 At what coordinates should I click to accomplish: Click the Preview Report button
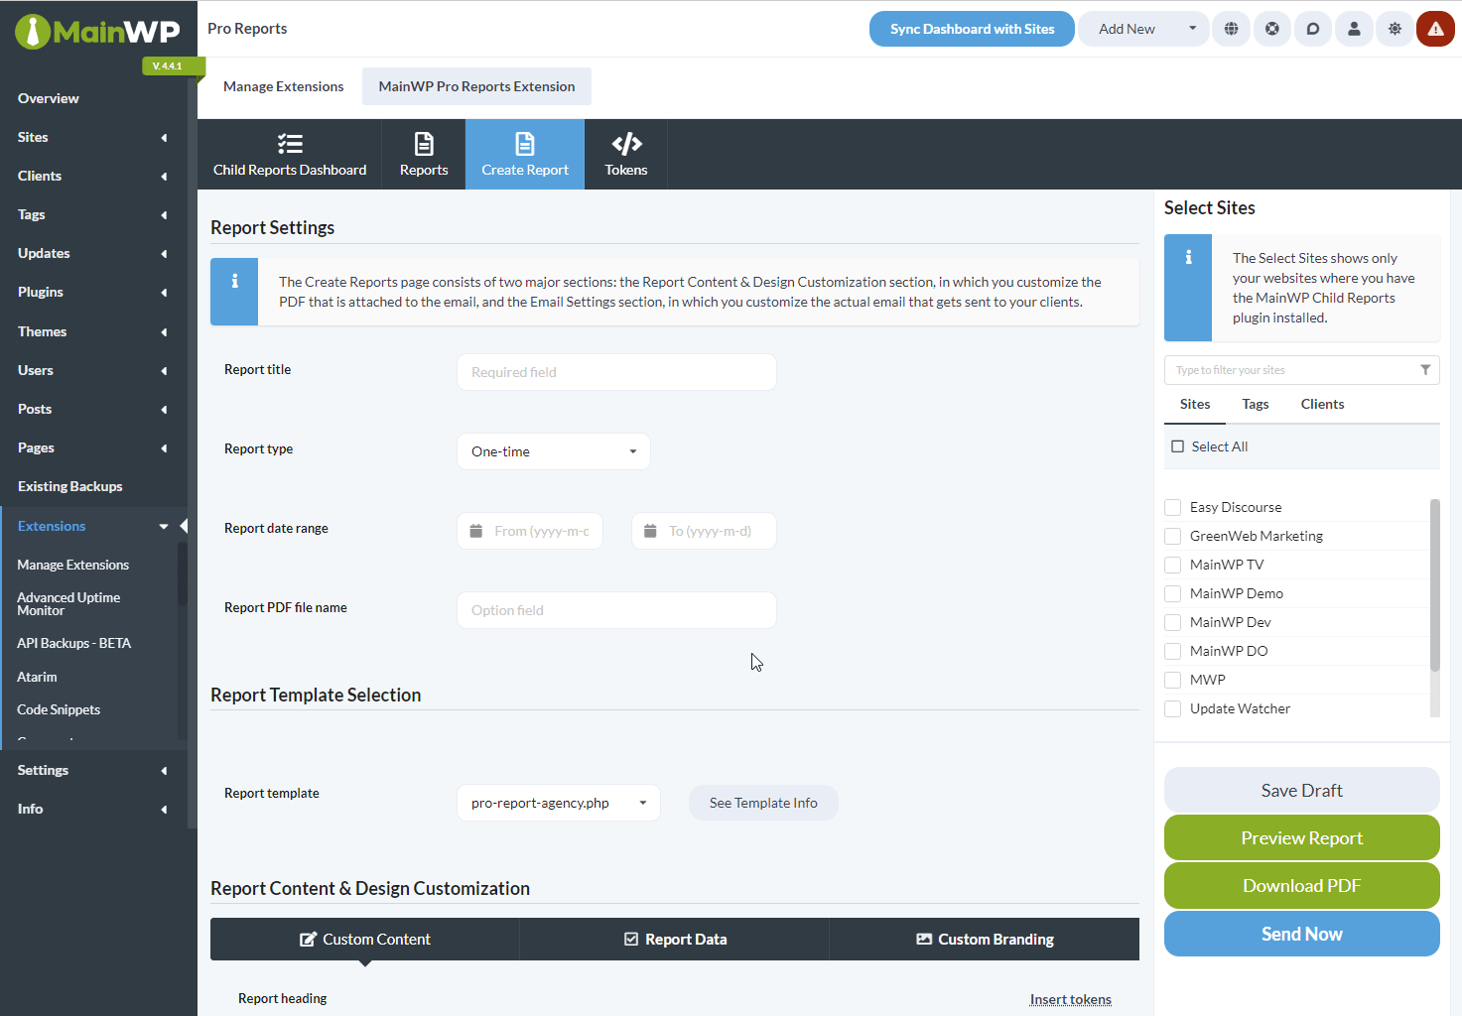point(1301,837)
